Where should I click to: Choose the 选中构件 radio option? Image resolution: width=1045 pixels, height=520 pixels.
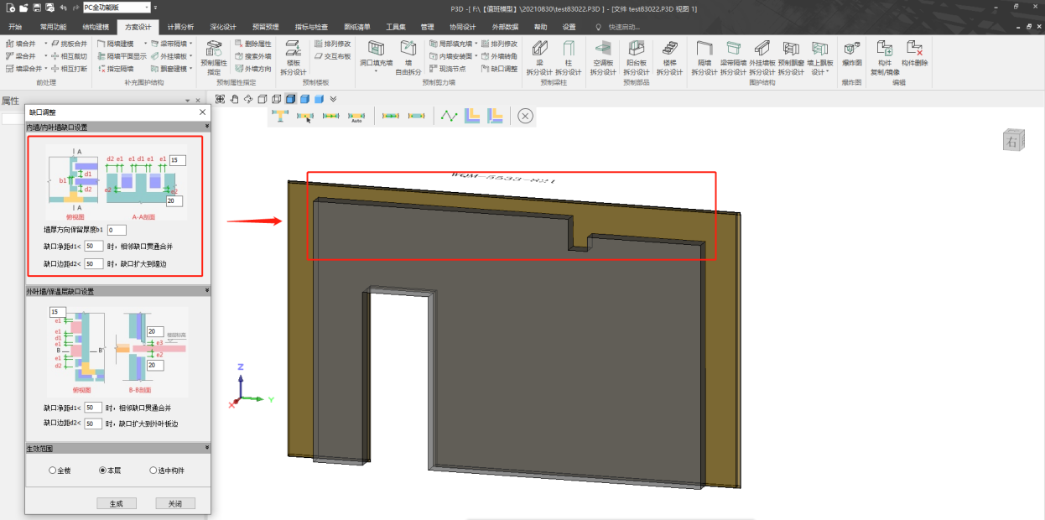point(153,471)
